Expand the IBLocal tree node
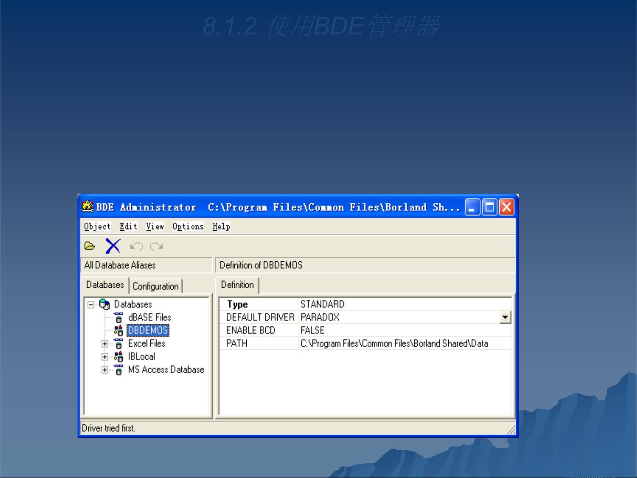This screenshot has height=478, width=637. 105,357
